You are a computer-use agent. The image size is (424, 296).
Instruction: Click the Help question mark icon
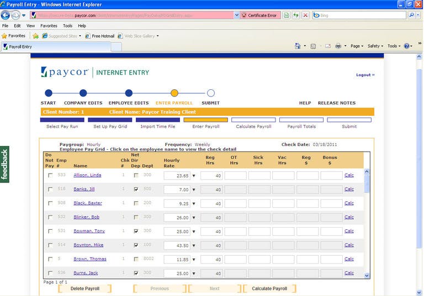pyautogui.click(x=406, y=46)
